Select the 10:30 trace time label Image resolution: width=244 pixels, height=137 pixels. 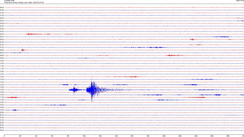[2, 63]
